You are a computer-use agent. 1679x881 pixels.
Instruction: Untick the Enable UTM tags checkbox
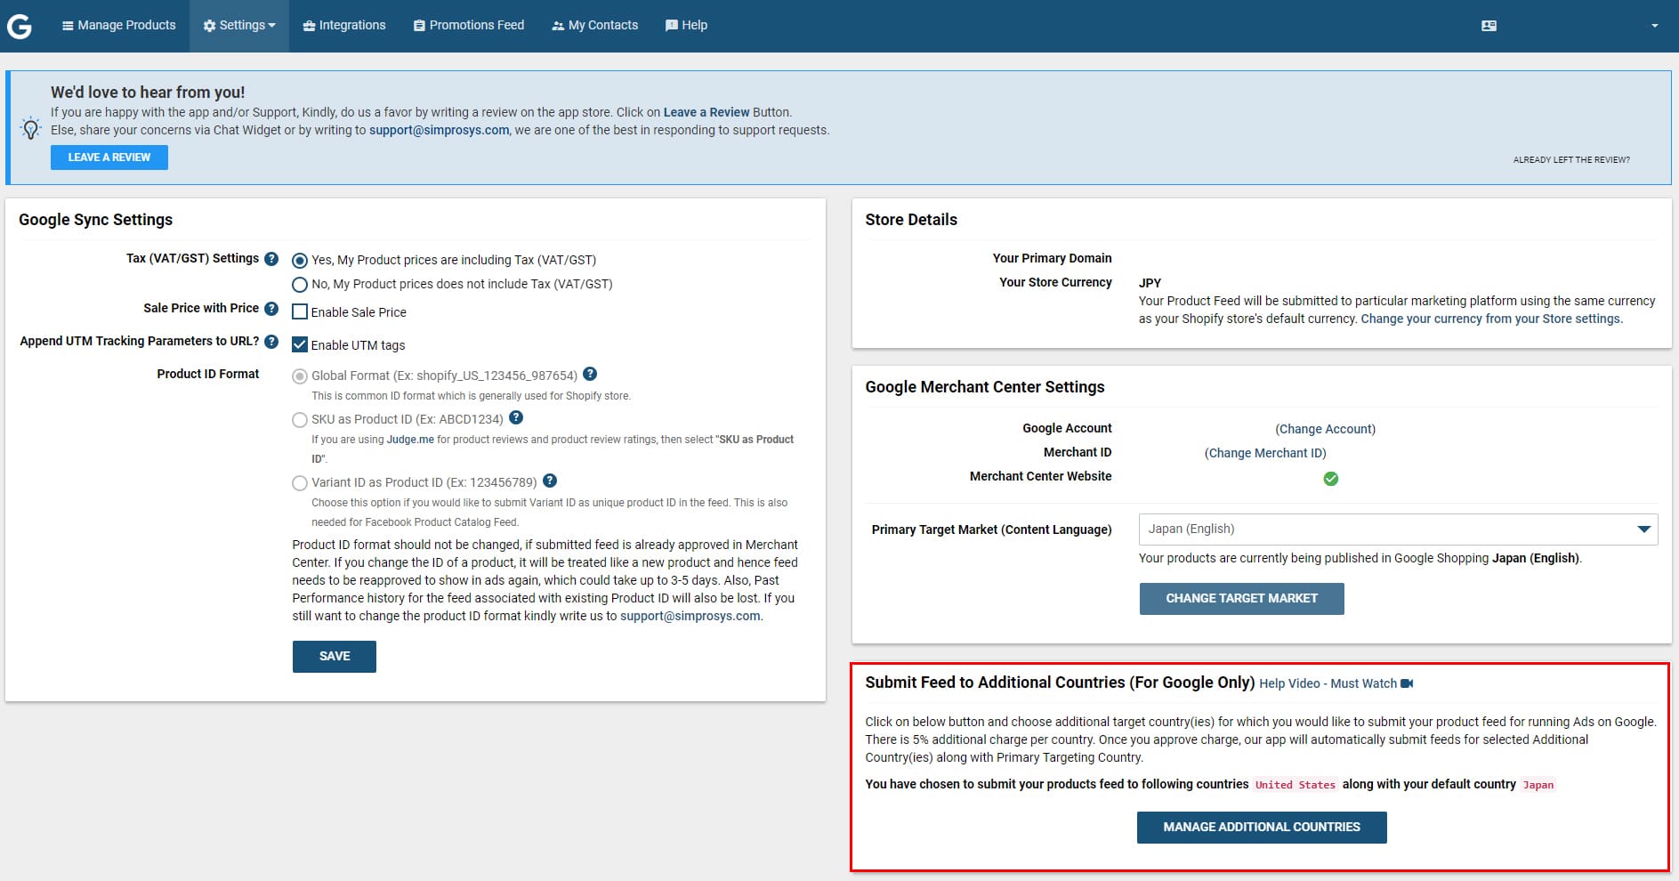pos(300,345)
